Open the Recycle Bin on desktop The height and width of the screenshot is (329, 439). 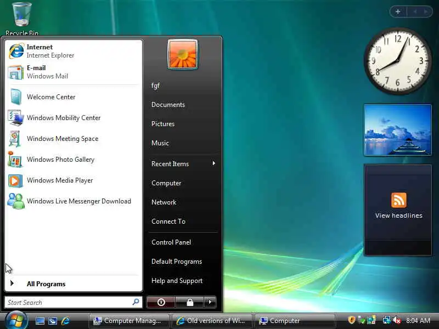tap(21, 19)
